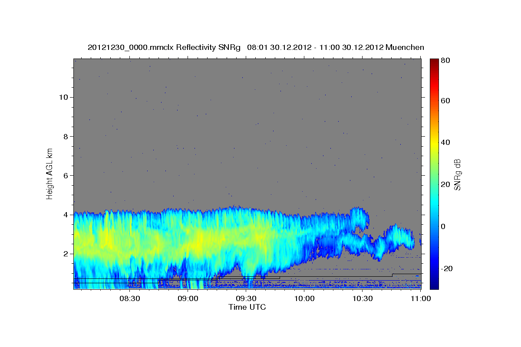The image size is (521, 347).
Task: Click the 09:30 time tick label
Action: coord(246,298)
